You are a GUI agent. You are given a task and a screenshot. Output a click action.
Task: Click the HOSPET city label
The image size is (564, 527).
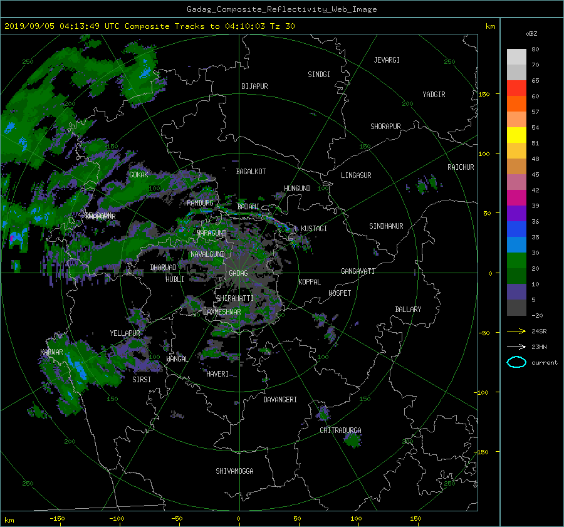340,293
